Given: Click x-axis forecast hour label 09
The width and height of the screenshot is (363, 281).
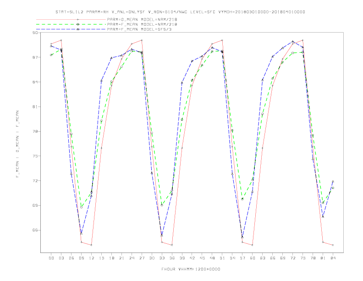Looking at the screenshot, I should [81, 258].
